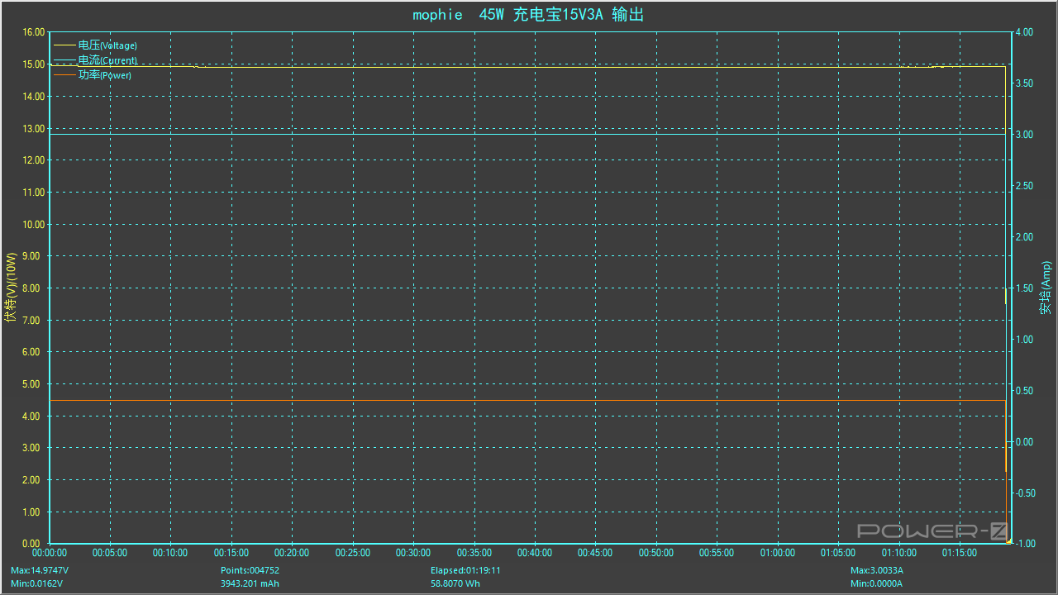
Task: Click the 00:15:00 time axis label
Action: 231,554
